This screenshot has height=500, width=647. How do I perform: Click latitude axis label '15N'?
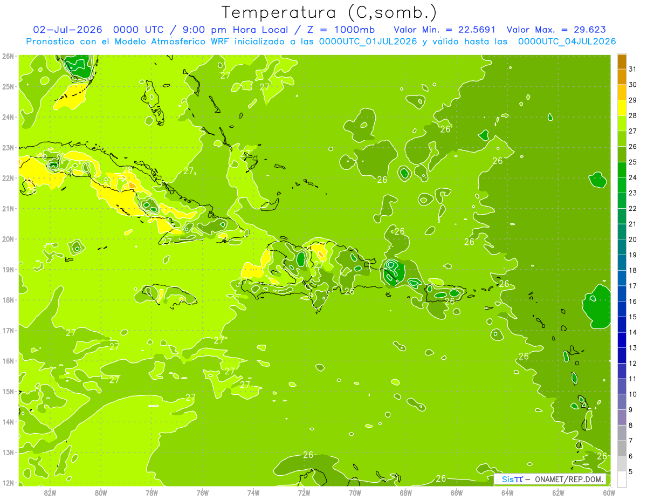[x=8, y=392]
